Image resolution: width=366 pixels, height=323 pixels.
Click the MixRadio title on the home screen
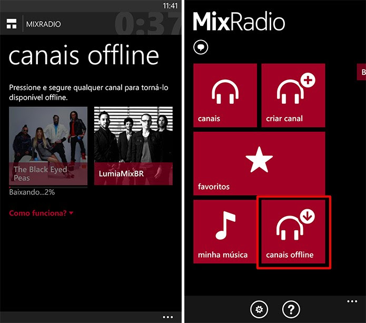(239, 22)
